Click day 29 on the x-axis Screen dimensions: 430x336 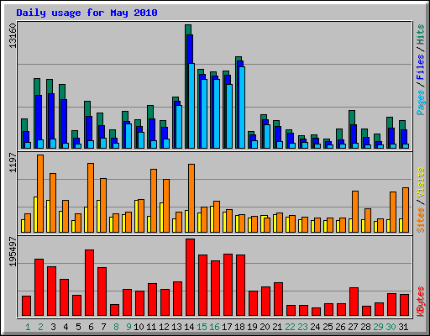point(378,327)
